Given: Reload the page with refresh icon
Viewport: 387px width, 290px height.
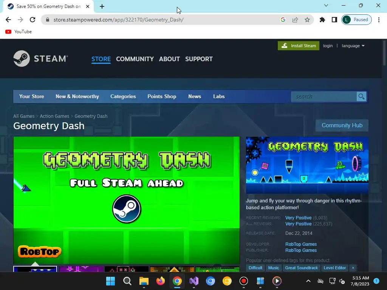Looking at the screenshot, I should click(33, 20).
